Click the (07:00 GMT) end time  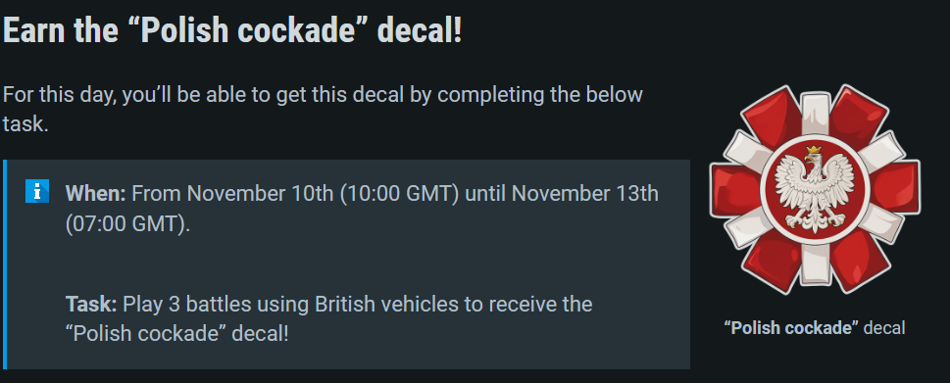pos(127,224)
